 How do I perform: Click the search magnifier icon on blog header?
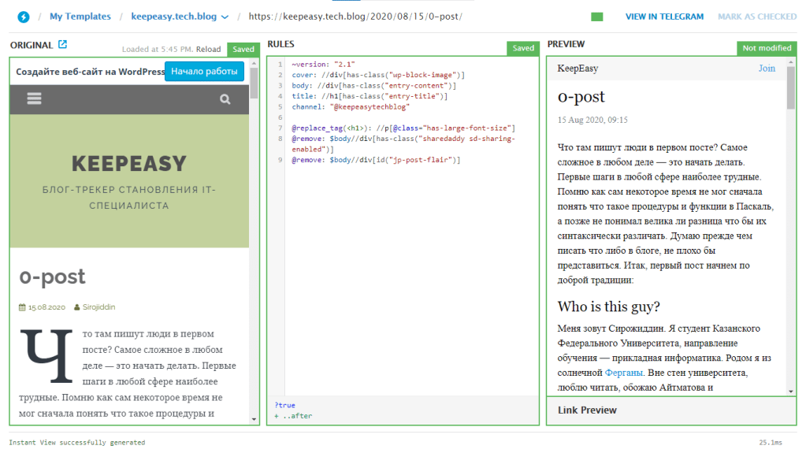point(225,99)
